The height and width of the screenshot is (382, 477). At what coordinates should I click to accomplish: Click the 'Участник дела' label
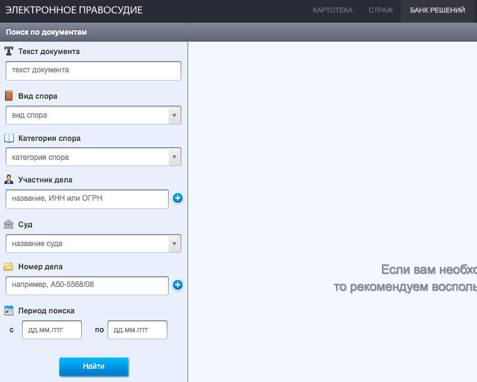pyautogui.click(x=45, y=180)
